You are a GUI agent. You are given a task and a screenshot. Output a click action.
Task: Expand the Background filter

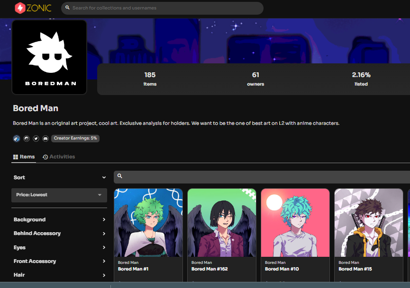click(x=59, y=219)
